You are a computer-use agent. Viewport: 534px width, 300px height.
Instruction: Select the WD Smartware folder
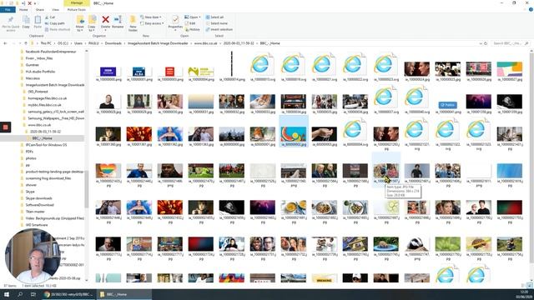37,225
